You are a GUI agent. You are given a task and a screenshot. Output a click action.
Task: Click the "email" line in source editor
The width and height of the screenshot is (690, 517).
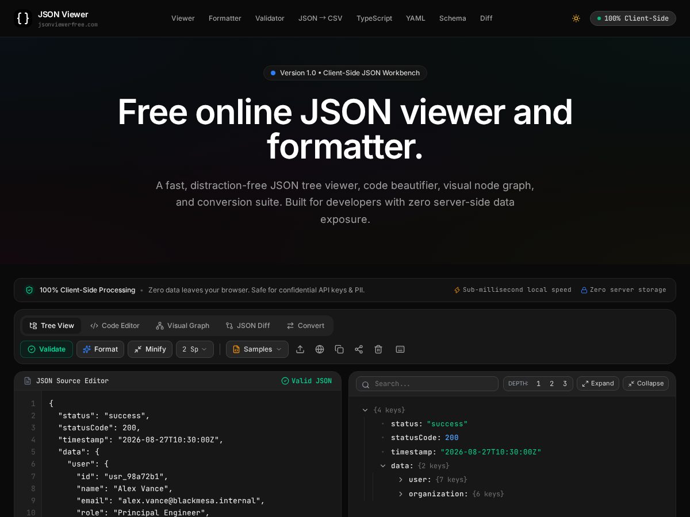(x=171, y=501)
